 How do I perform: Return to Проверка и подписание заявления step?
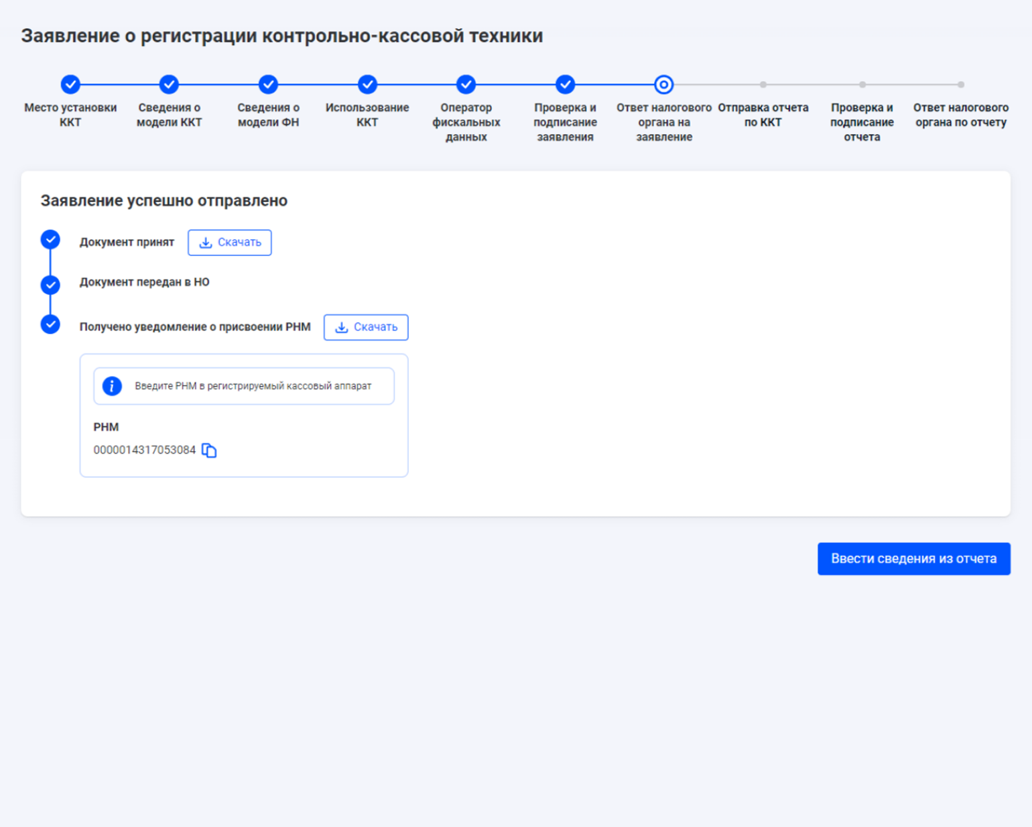pos(565,84)
